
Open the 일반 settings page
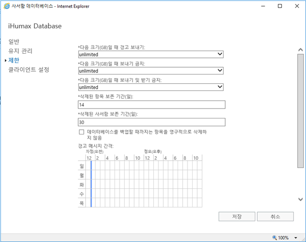[x=13, y=41]
